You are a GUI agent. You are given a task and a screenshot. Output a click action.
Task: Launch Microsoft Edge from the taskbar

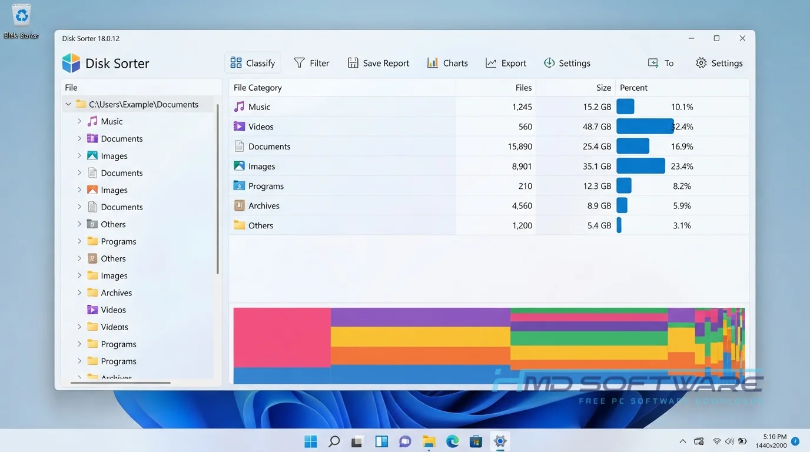452,441
